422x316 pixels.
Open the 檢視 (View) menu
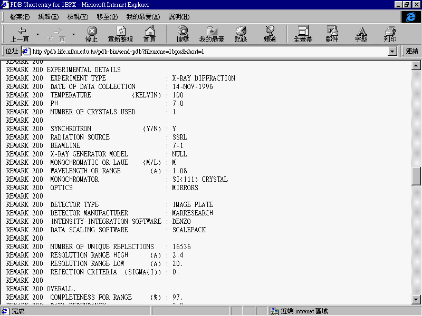(78, 17)
